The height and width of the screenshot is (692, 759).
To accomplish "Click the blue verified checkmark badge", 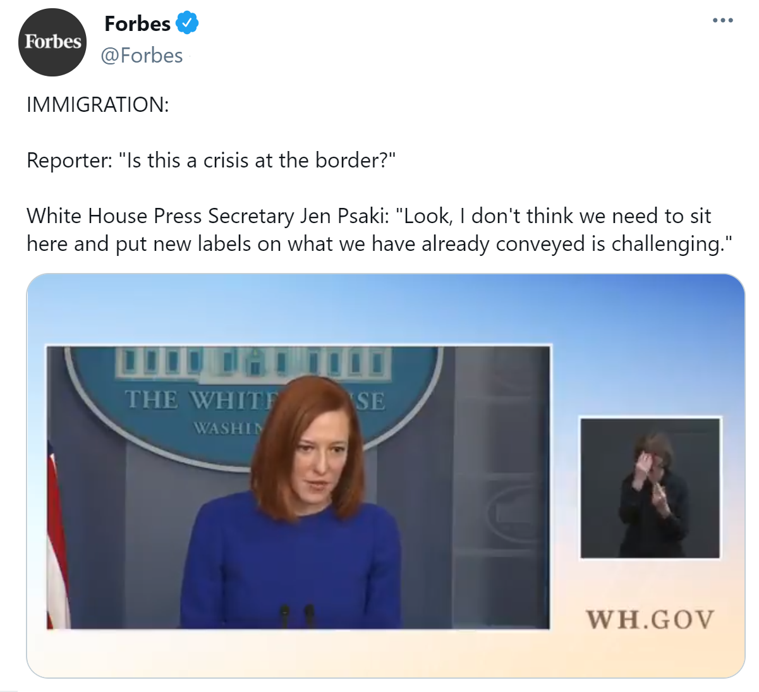I will (x=187, y=23).
